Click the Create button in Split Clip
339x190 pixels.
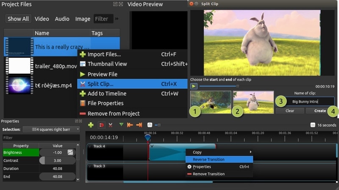click(320, 111)
